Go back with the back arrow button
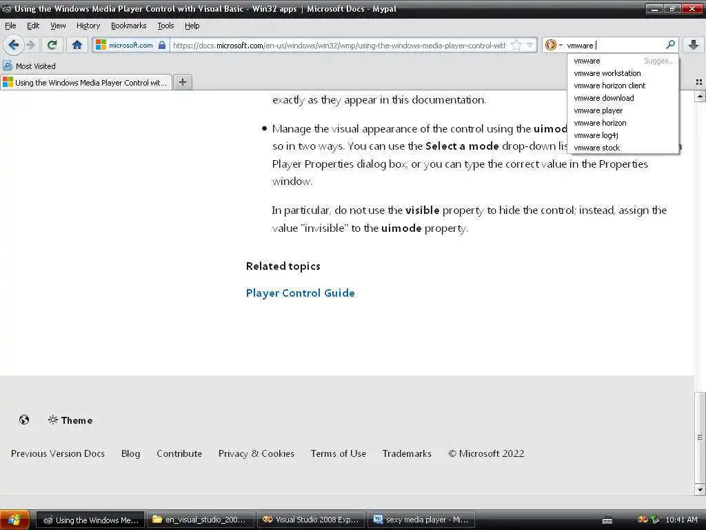 point(14,45)
